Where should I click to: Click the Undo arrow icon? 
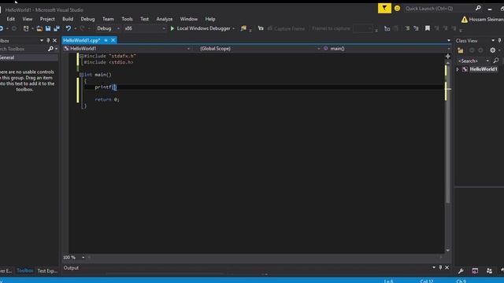[x=69, y=28]
